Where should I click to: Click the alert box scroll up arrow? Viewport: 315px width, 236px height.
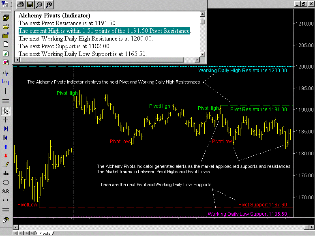[x=203, y=14]
